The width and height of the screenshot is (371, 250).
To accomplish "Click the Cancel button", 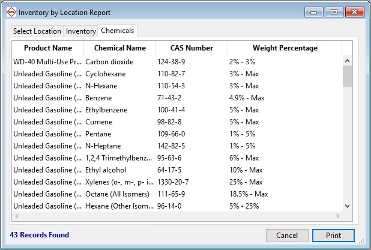I will [x=287, y=236].
